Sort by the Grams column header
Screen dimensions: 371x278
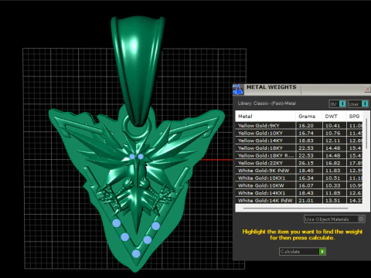click(x=309, y=117)
